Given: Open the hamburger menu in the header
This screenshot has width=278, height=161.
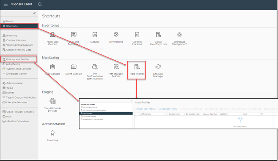Looking at the screenshot, I should (6, 4).
